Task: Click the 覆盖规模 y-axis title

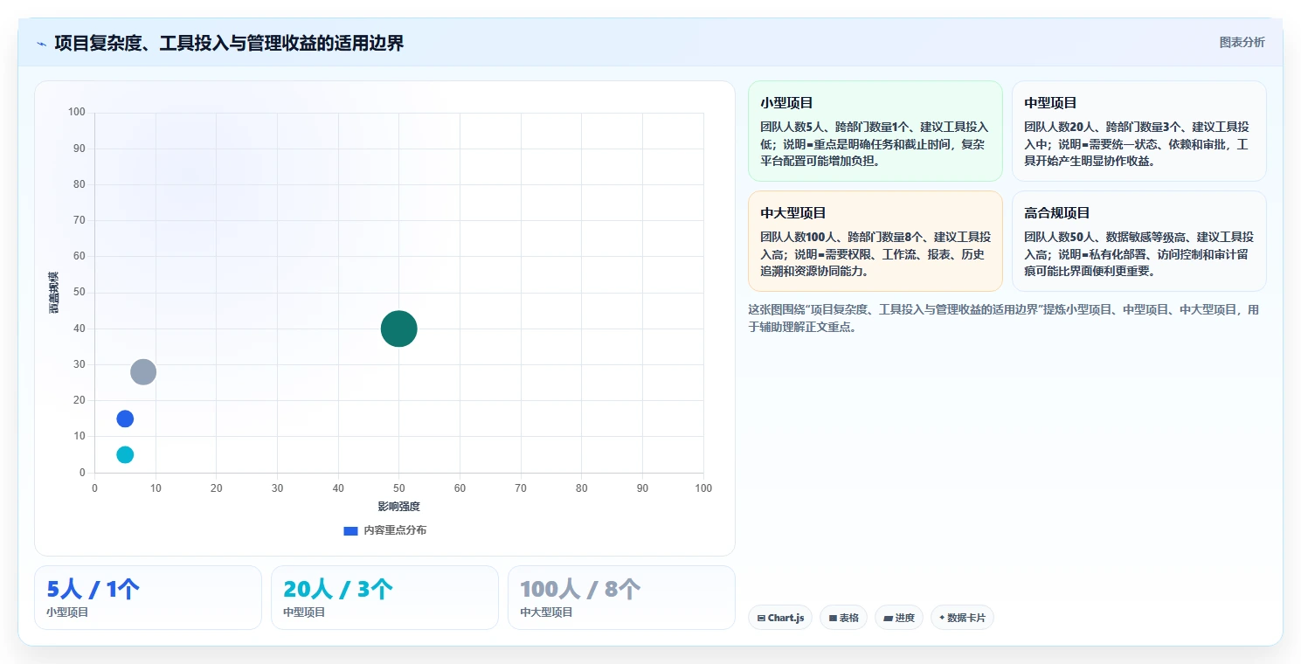Action: click(54, 293)
